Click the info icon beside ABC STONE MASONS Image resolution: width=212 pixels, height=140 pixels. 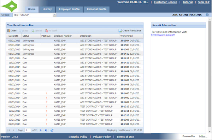pyautogui.click(x=207, y=15)
